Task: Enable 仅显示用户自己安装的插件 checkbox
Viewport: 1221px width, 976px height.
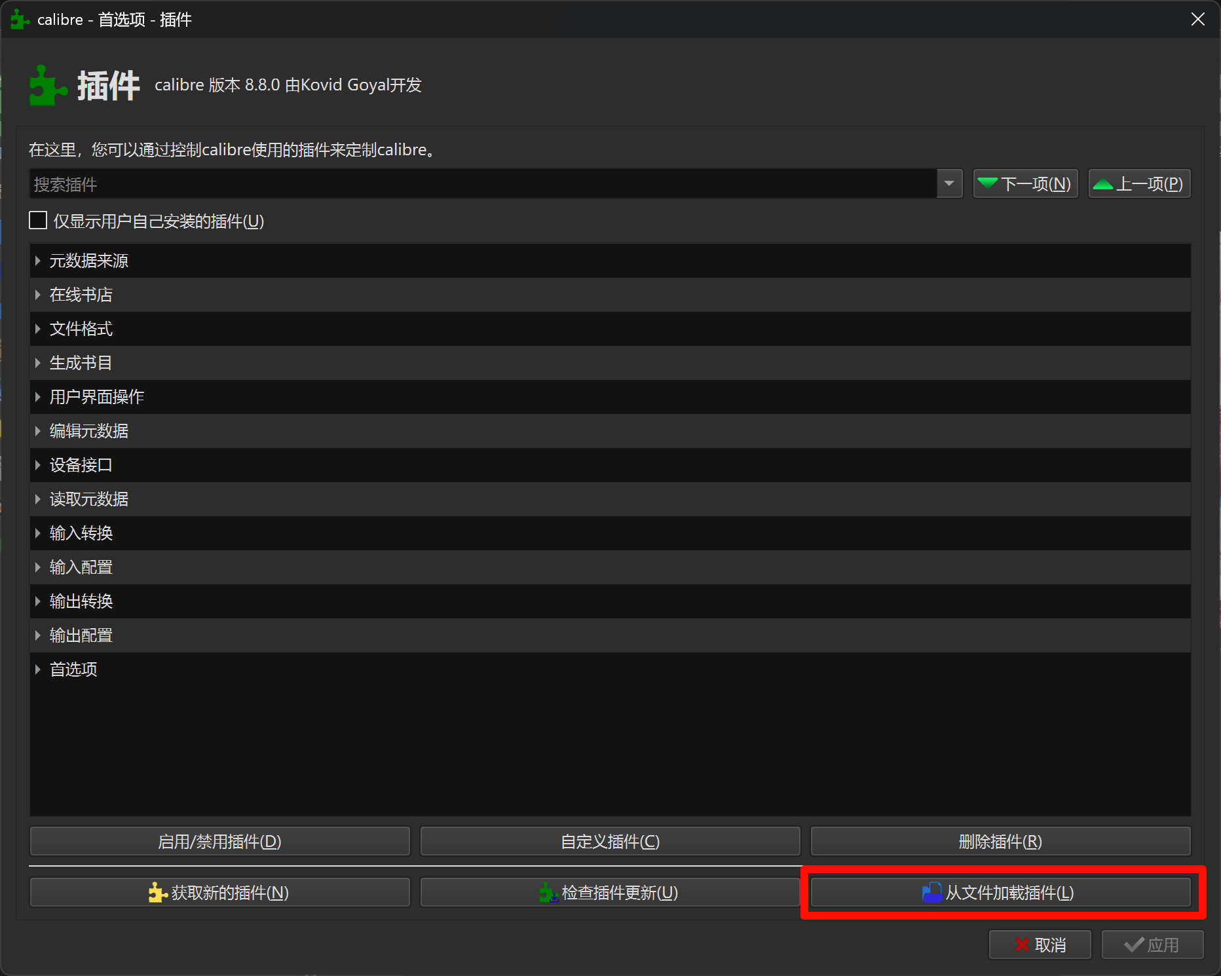Action: pos(38,221)
